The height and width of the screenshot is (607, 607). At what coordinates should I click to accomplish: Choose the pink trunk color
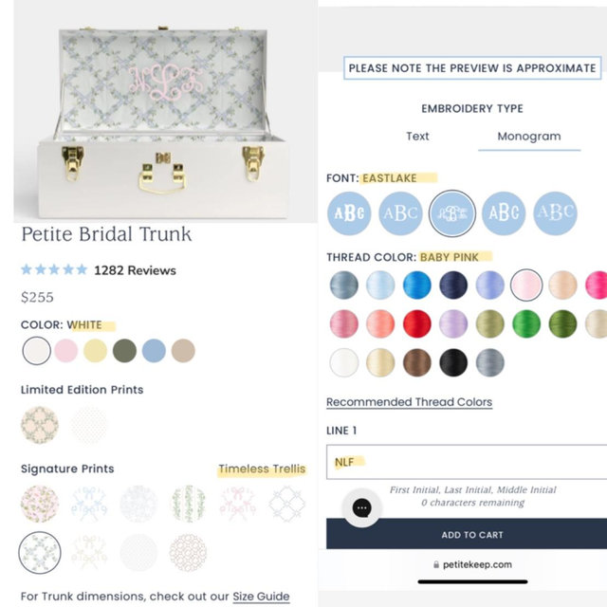[65, 351]
